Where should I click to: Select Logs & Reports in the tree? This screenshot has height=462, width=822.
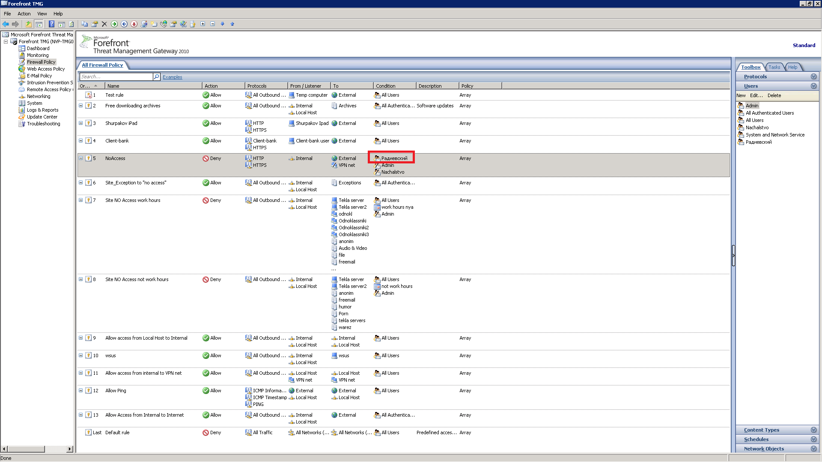[x=42, y=110]
